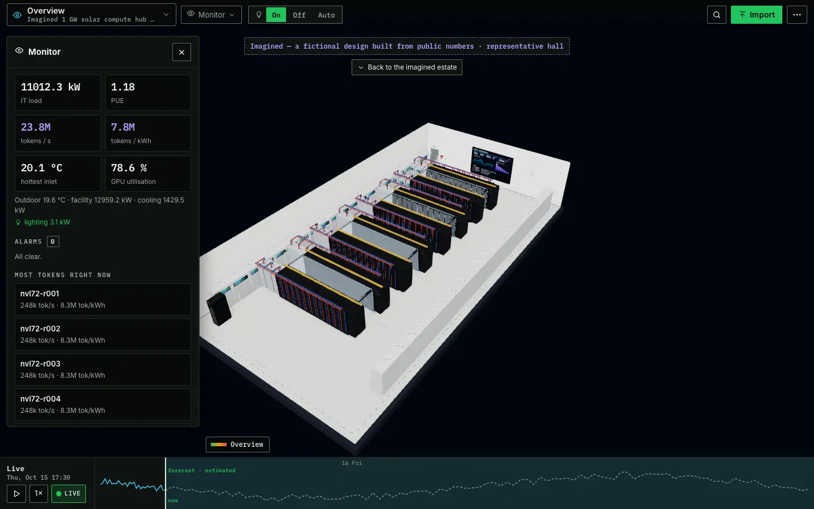Open the Monitor mode dropdown

(x=211, y=15)
